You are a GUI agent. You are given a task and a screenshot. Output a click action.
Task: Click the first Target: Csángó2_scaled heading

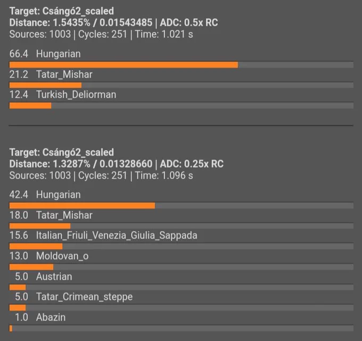click(62, 11)
